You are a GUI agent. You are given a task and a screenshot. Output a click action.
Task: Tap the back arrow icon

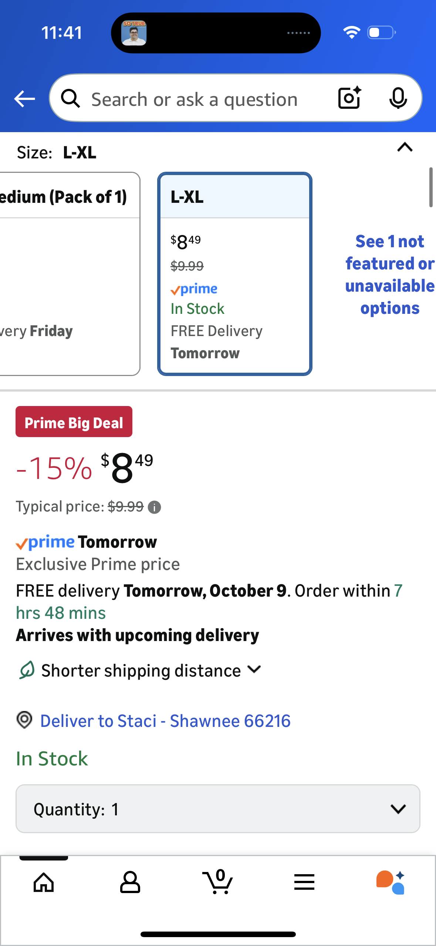pyautogui.click(x=24, y=99)
